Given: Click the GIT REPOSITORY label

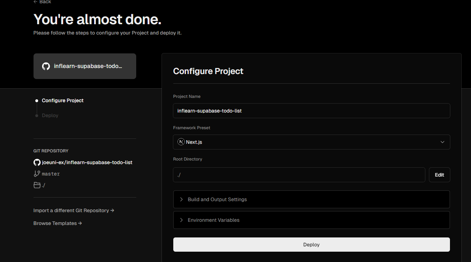Looking at the screenshot, I should (x=51, y=151).
